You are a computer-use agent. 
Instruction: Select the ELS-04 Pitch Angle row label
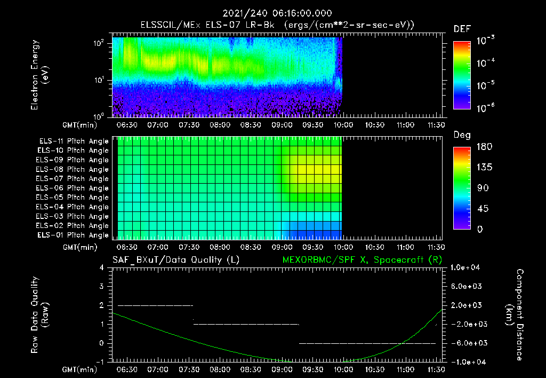click(73, 207)
